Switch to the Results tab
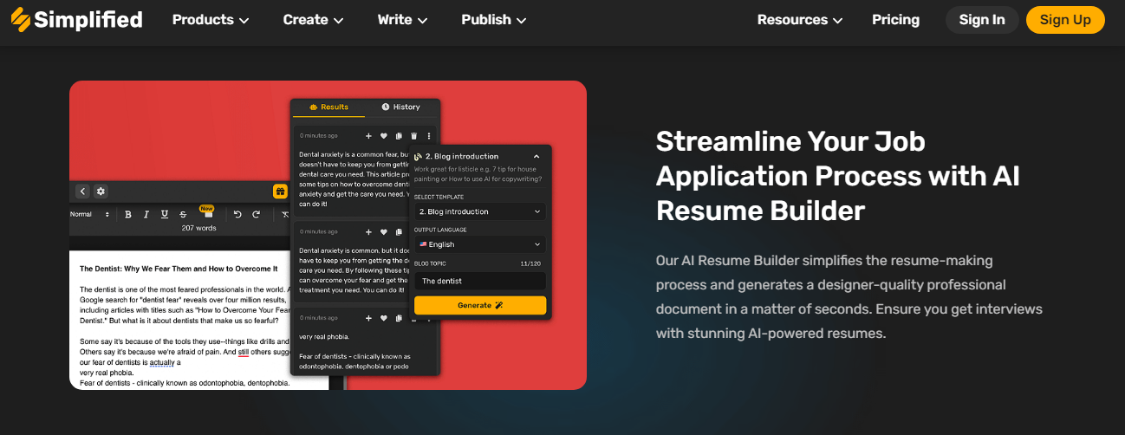 click(x=328, y=107)
